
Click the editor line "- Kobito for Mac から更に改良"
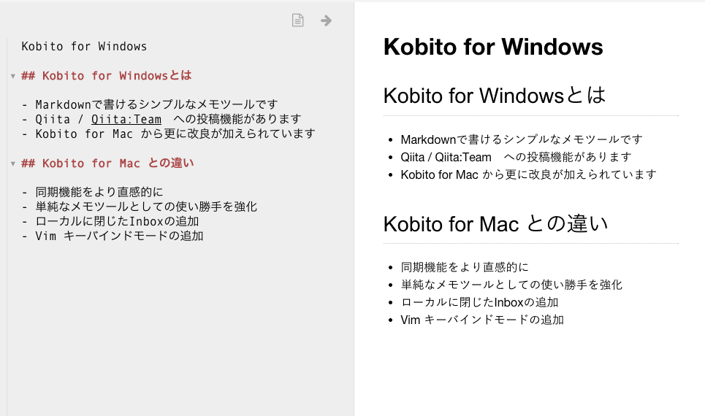(x=168, y=134)
